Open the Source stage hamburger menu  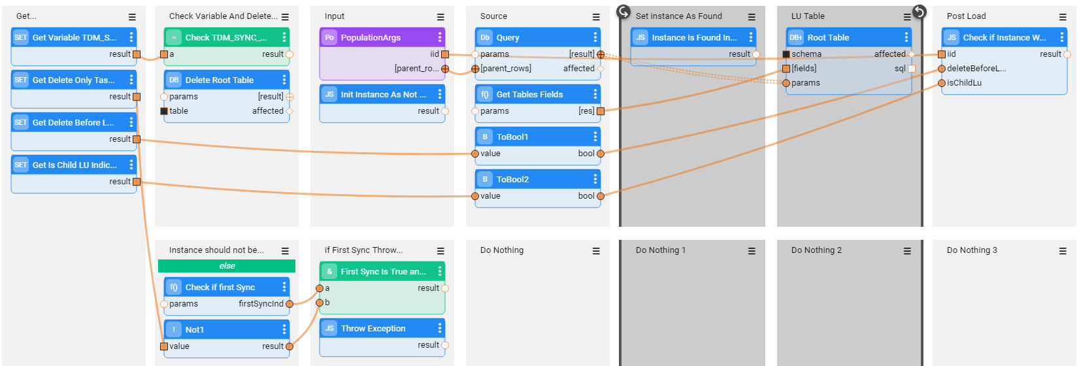tap(596, 16)
